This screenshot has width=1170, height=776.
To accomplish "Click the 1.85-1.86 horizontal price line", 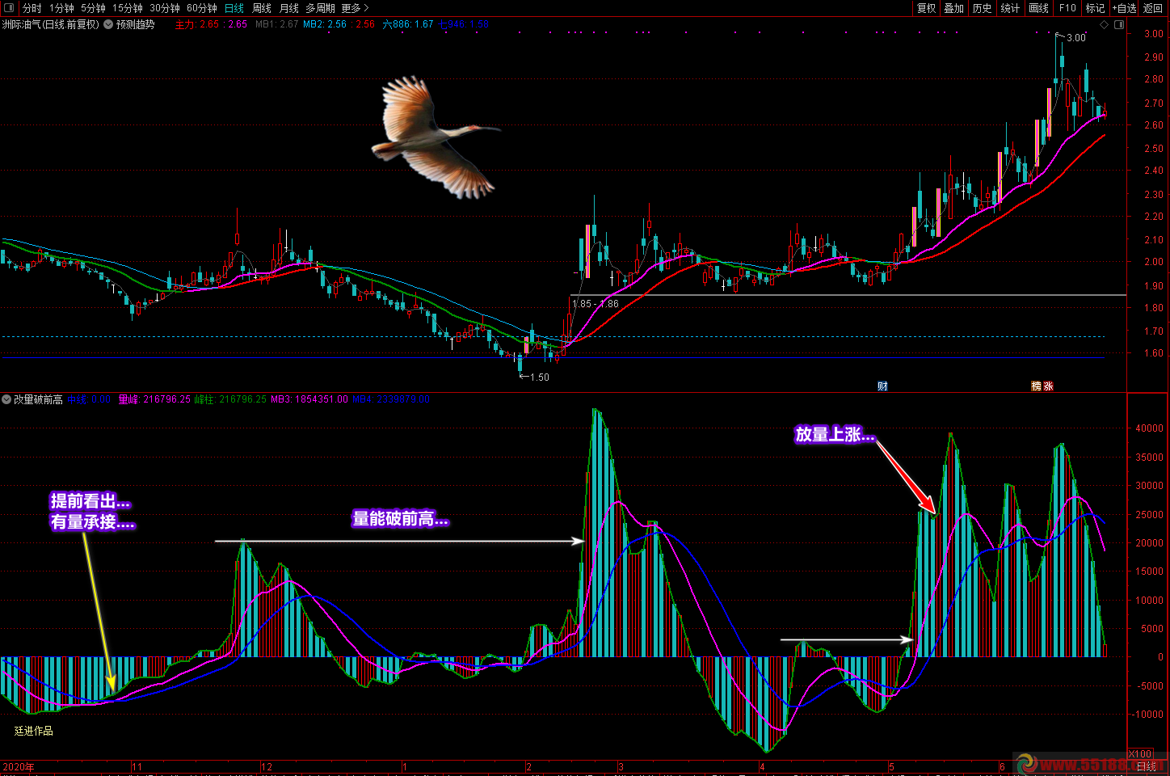I will click(808, 295).
